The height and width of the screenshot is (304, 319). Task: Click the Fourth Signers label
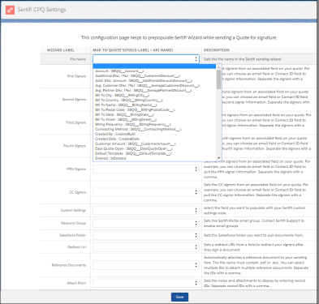(75, 146)
